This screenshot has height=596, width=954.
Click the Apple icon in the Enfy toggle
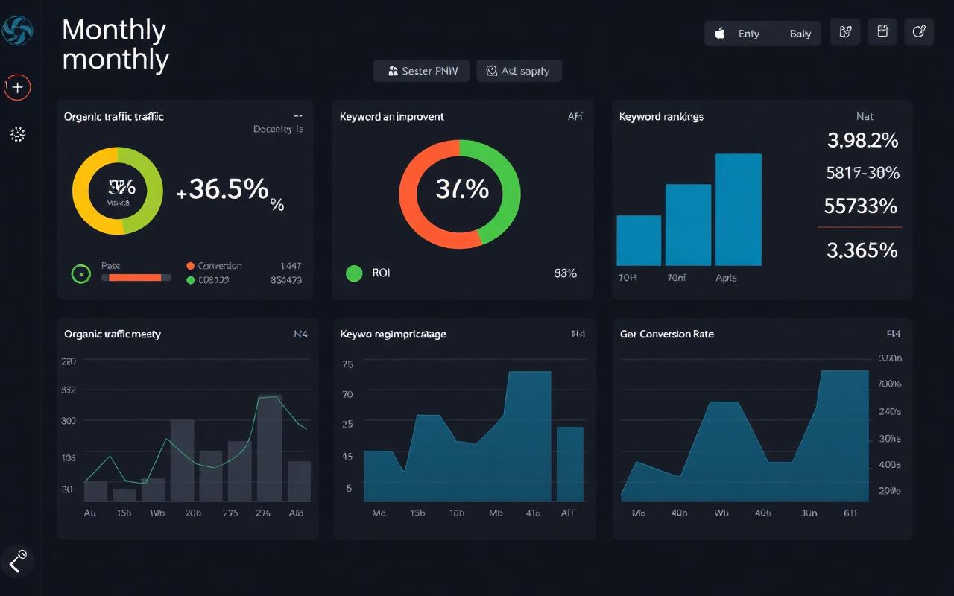coord(720,34)
